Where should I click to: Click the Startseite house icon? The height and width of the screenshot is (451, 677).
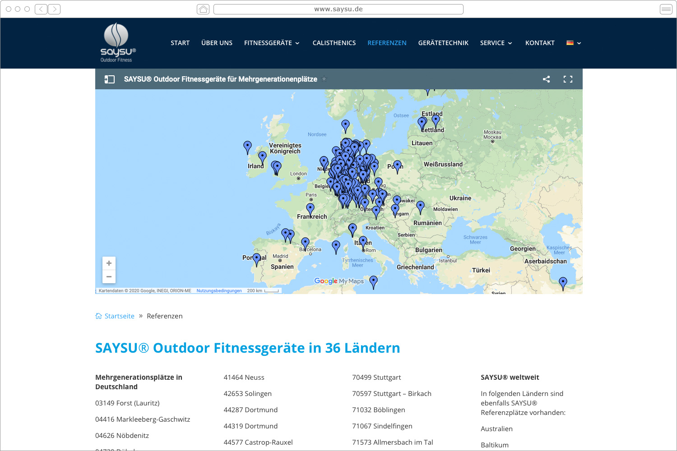point(98,316)
